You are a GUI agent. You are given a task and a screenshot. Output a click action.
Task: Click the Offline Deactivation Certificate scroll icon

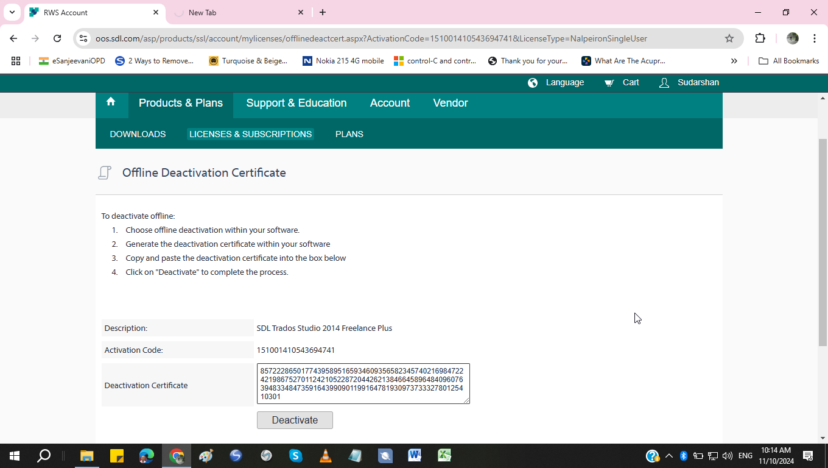click(105, 173)
